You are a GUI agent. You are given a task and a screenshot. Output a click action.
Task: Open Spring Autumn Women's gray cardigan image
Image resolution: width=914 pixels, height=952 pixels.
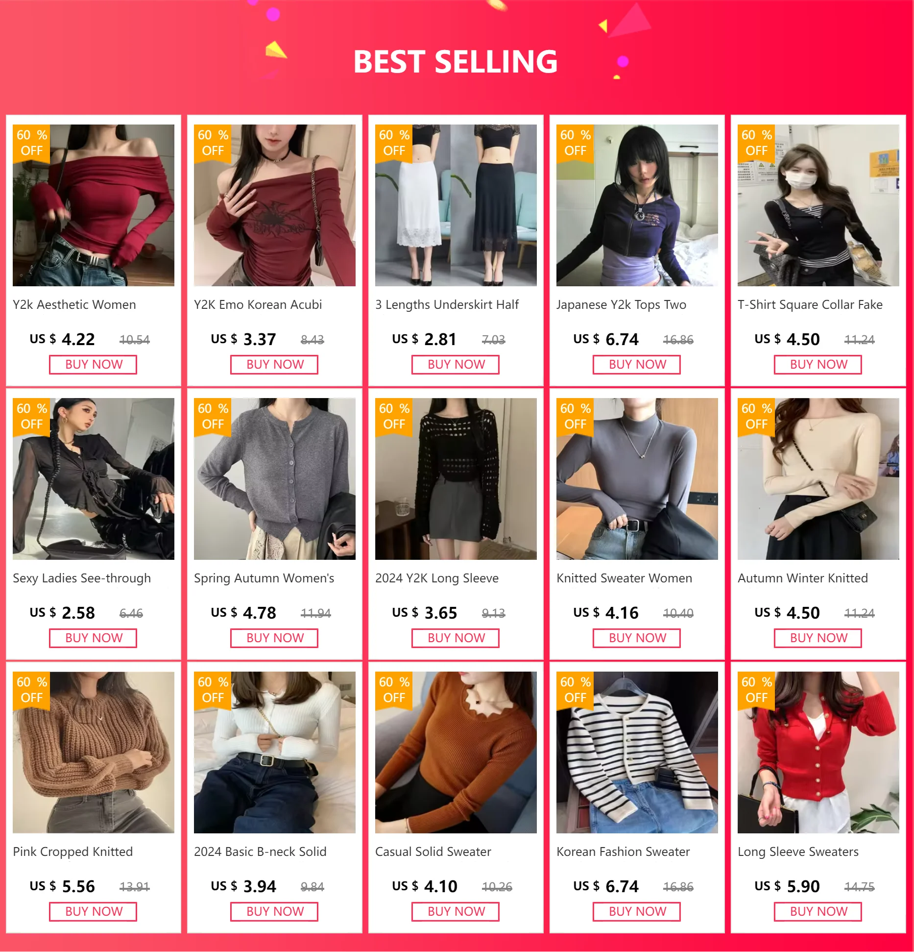275,478
